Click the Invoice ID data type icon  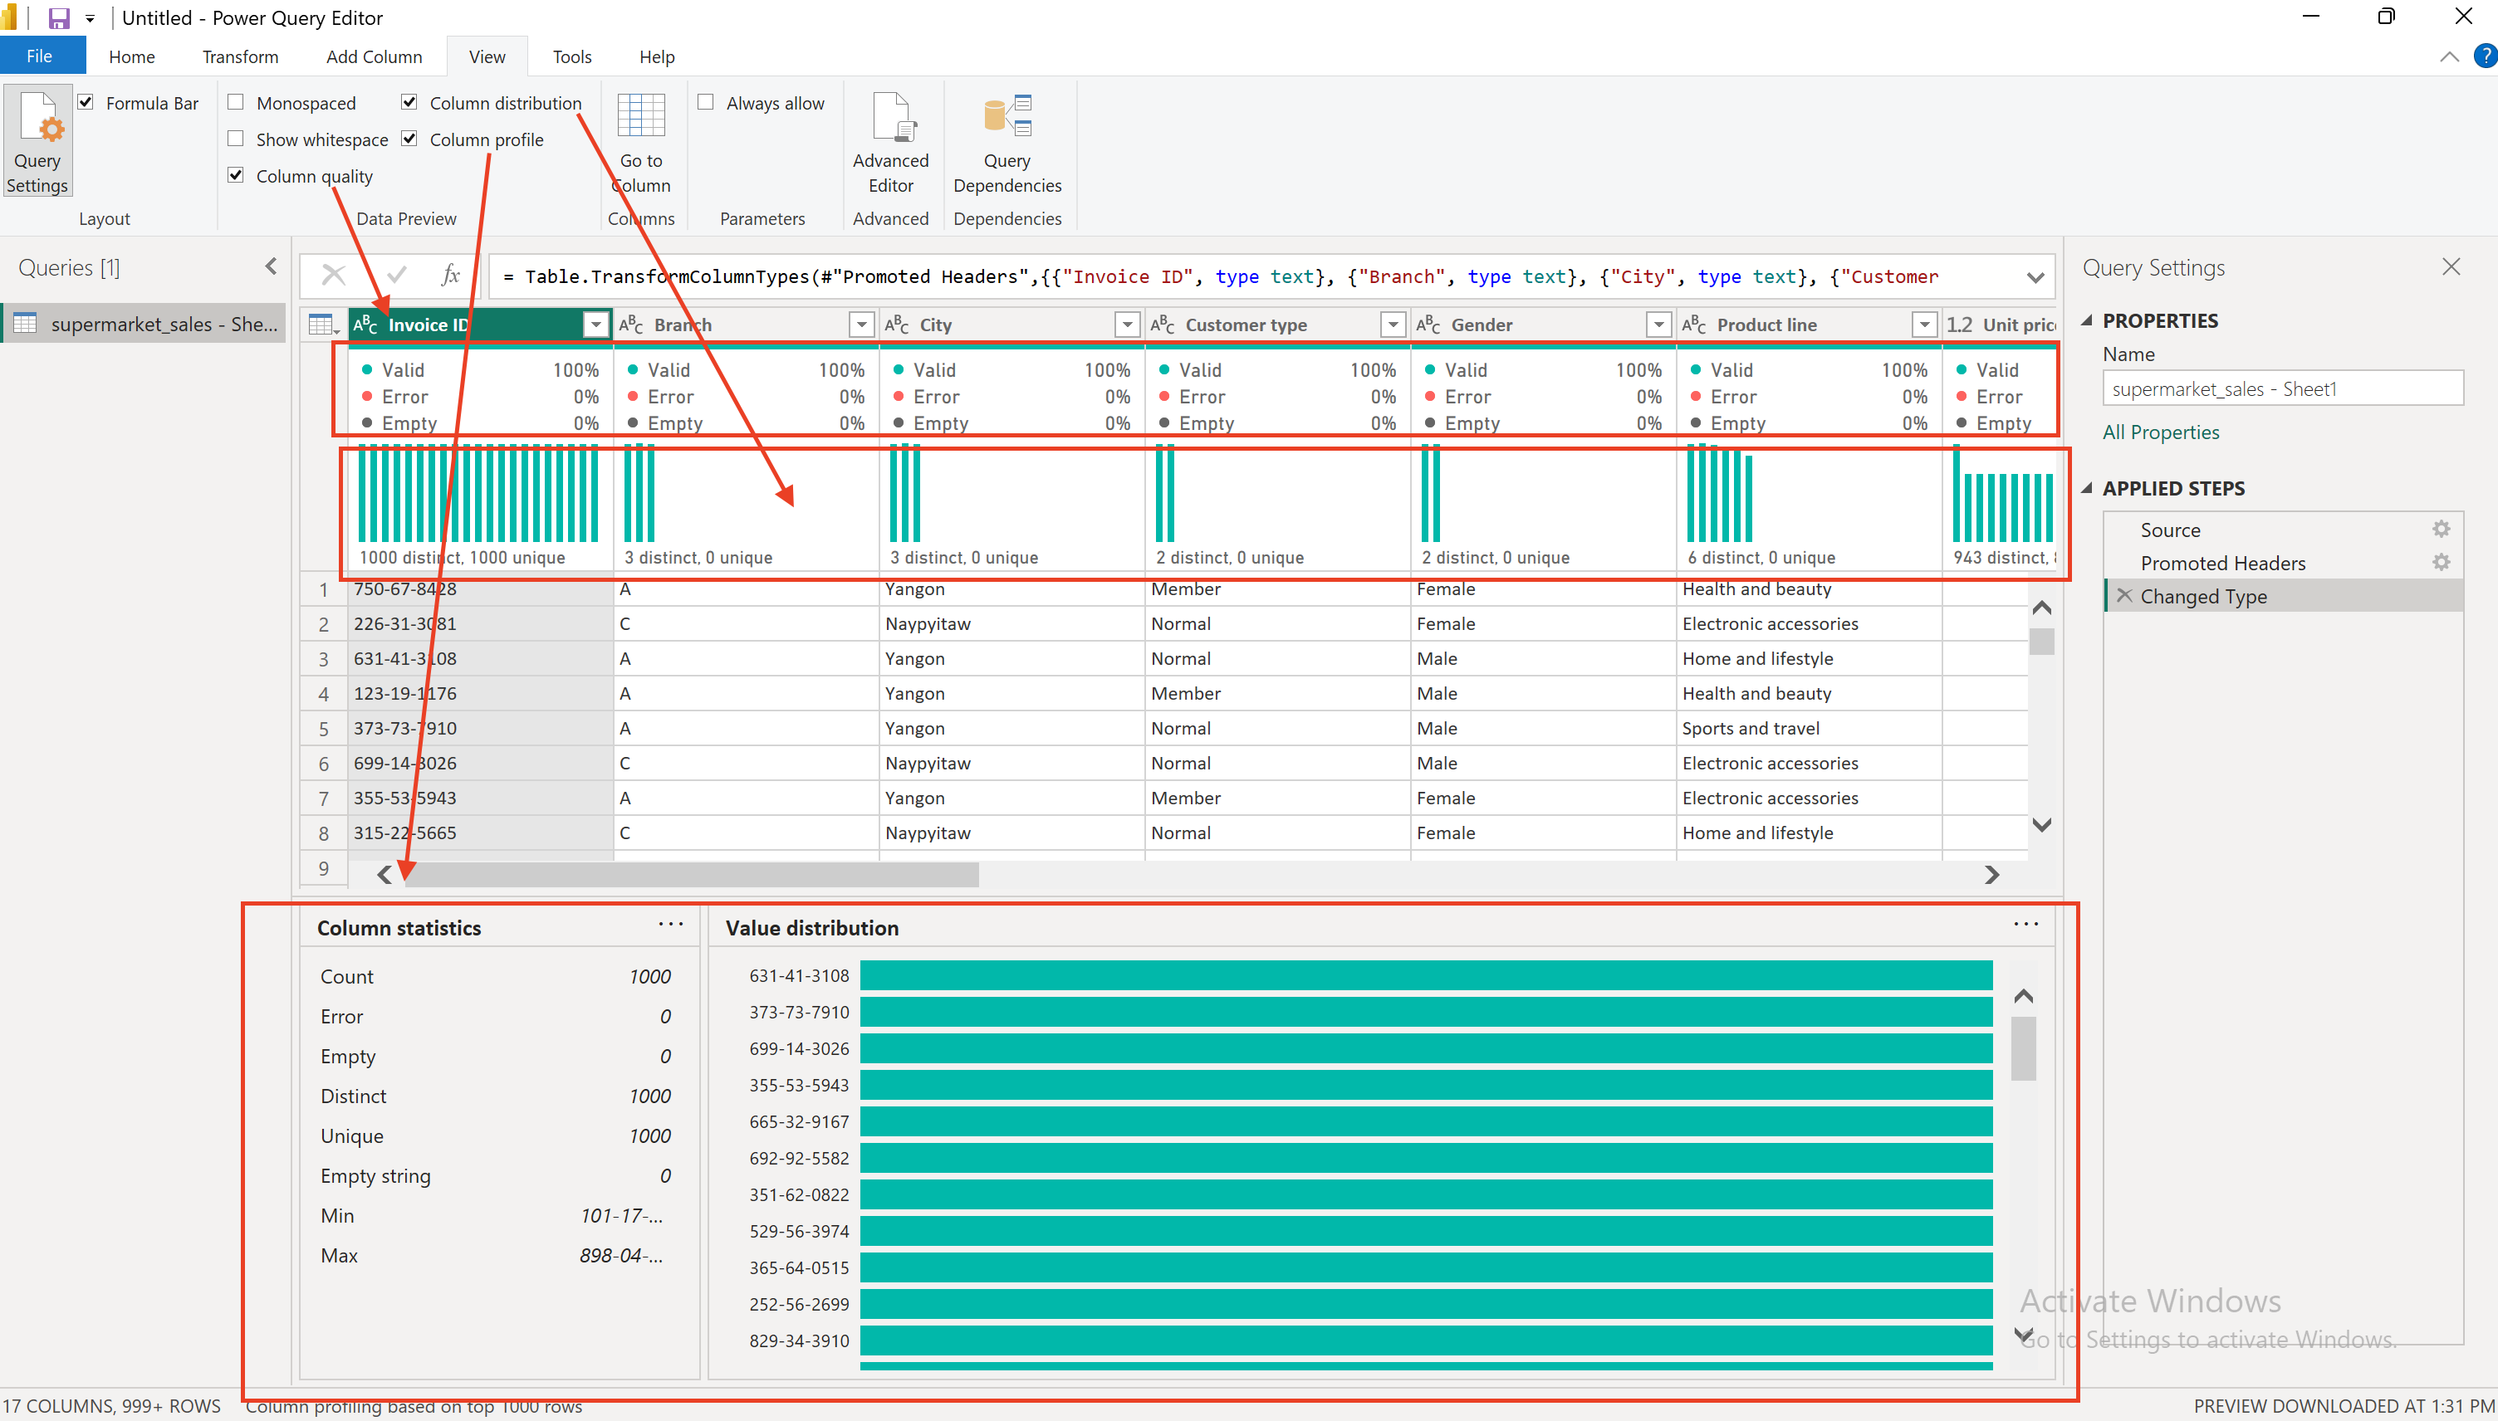coord(365,325)
